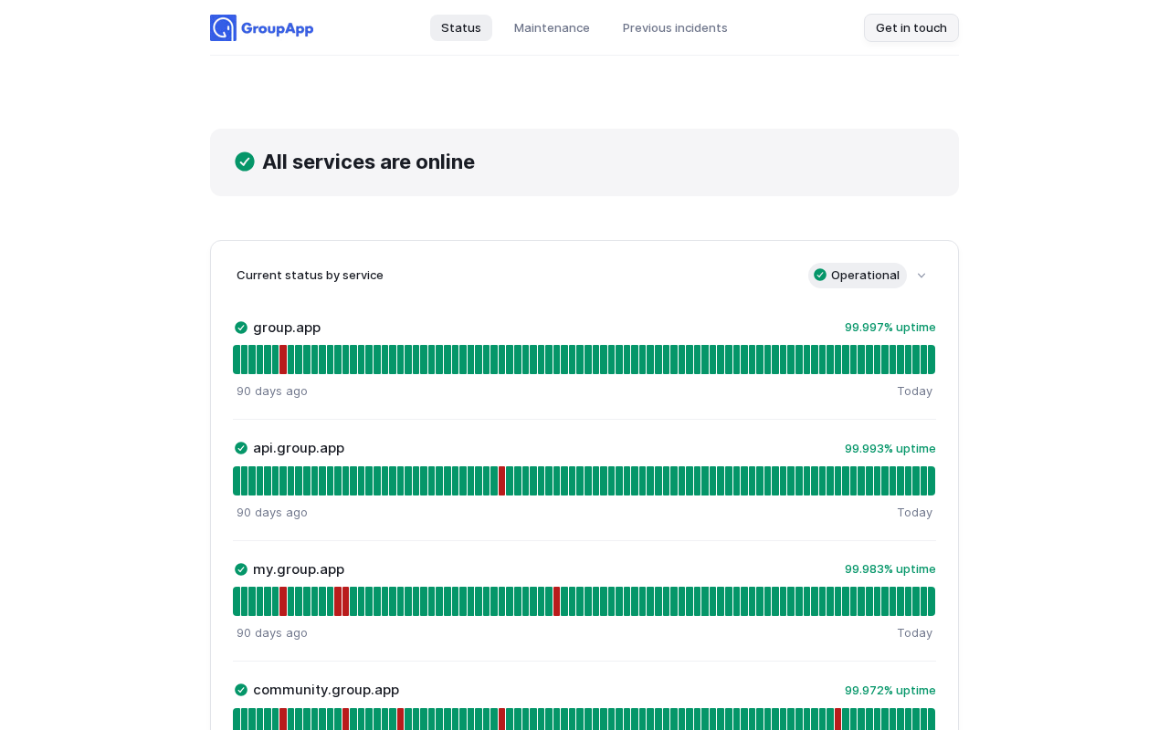Click the status check icon next to my.group.app

pyautogui.click(x=241, y=569)
